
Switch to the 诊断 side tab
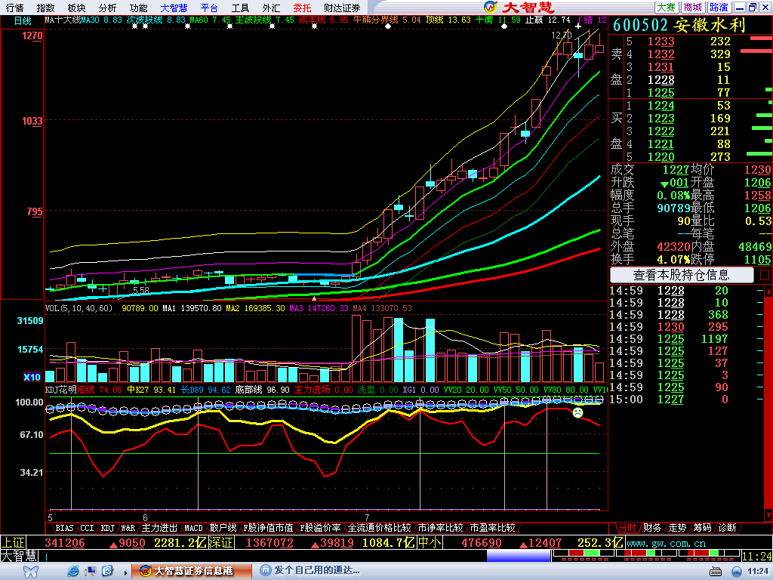[727, 528]
